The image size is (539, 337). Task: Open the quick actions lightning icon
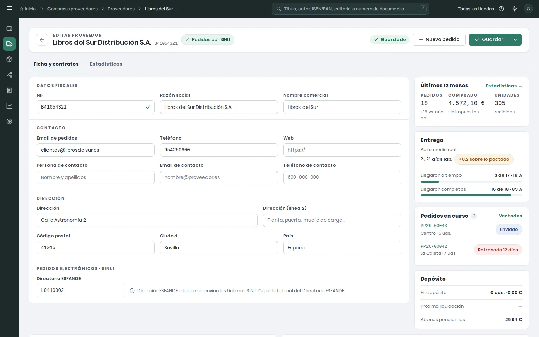[515, 9]
